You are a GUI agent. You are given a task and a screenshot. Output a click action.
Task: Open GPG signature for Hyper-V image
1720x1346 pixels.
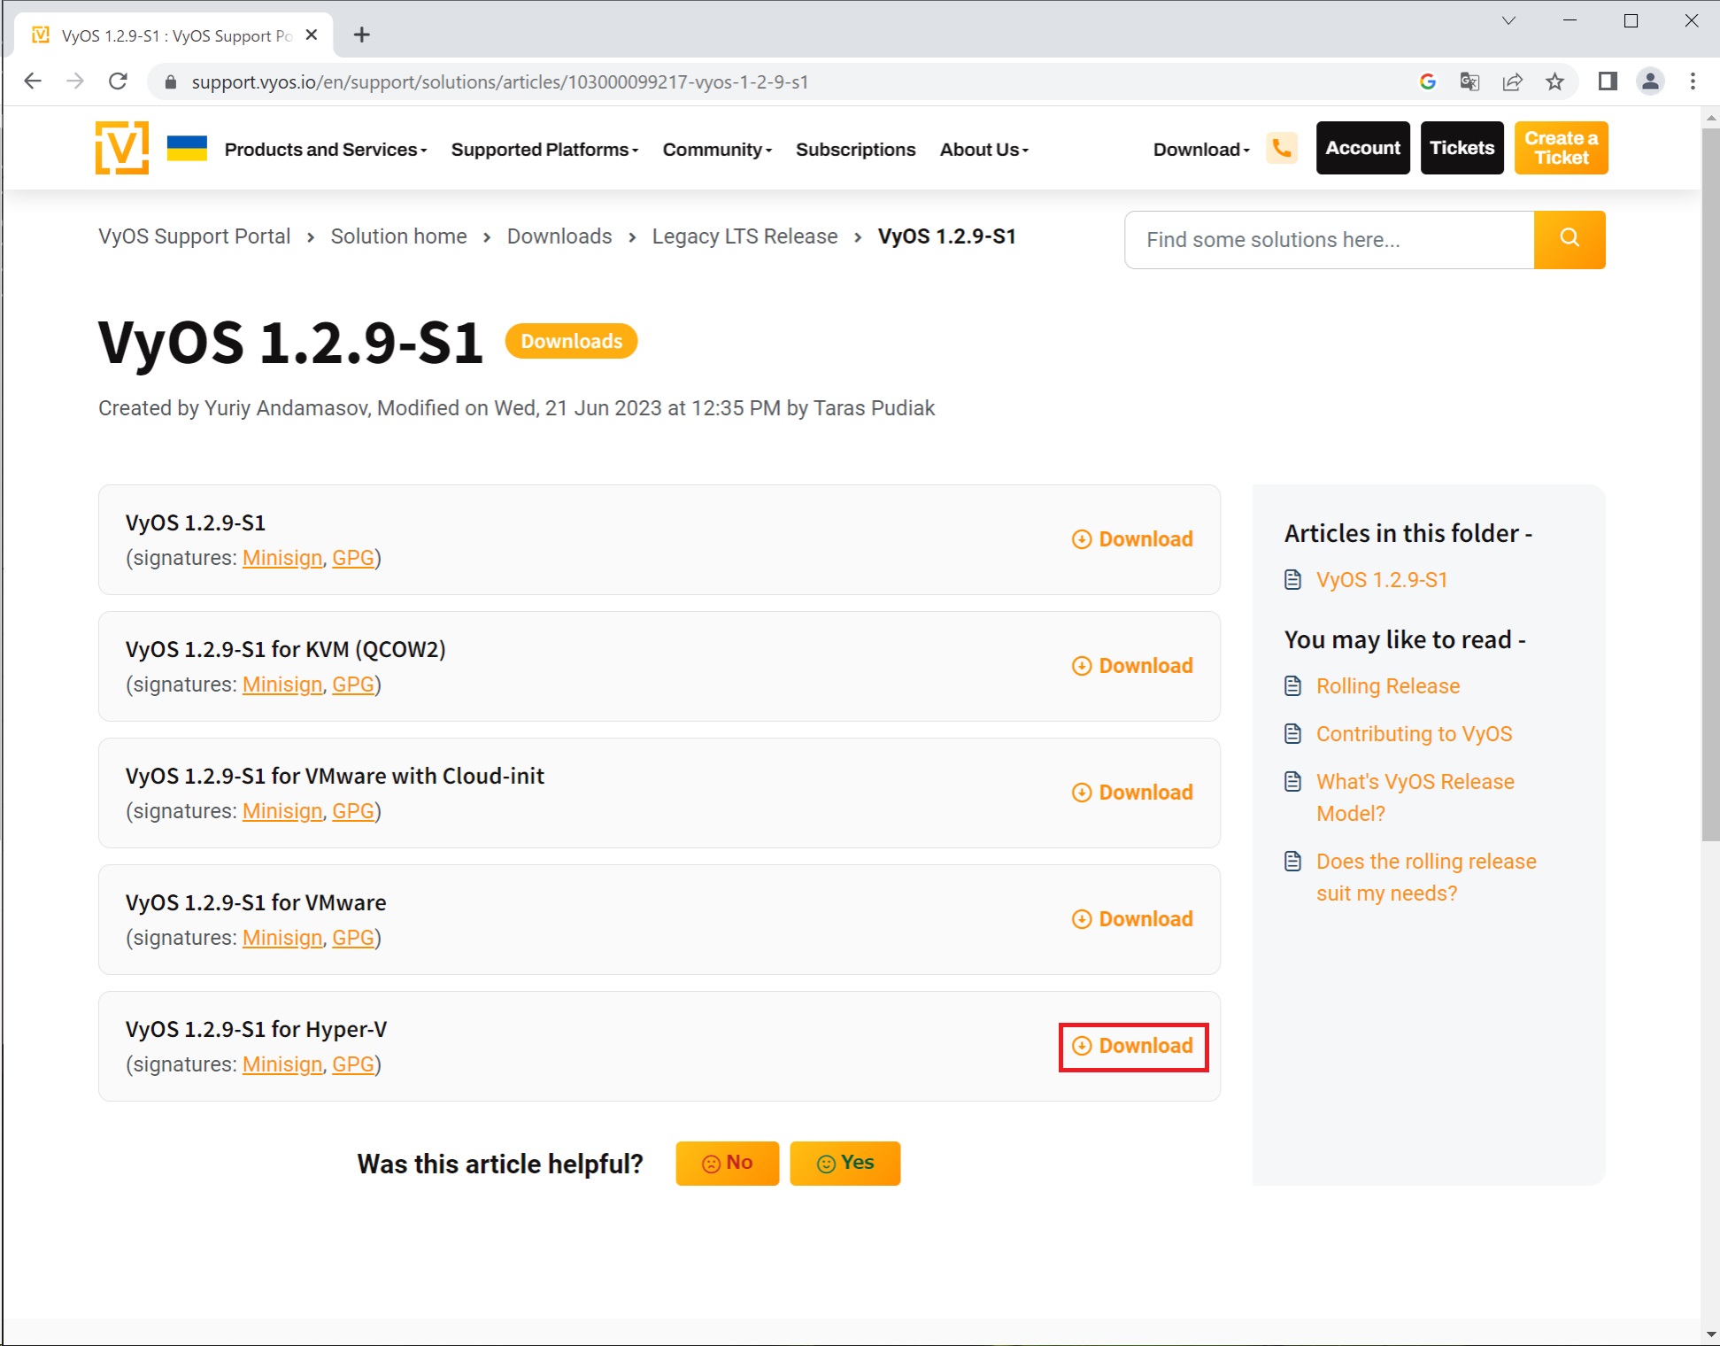[353, 1064]
